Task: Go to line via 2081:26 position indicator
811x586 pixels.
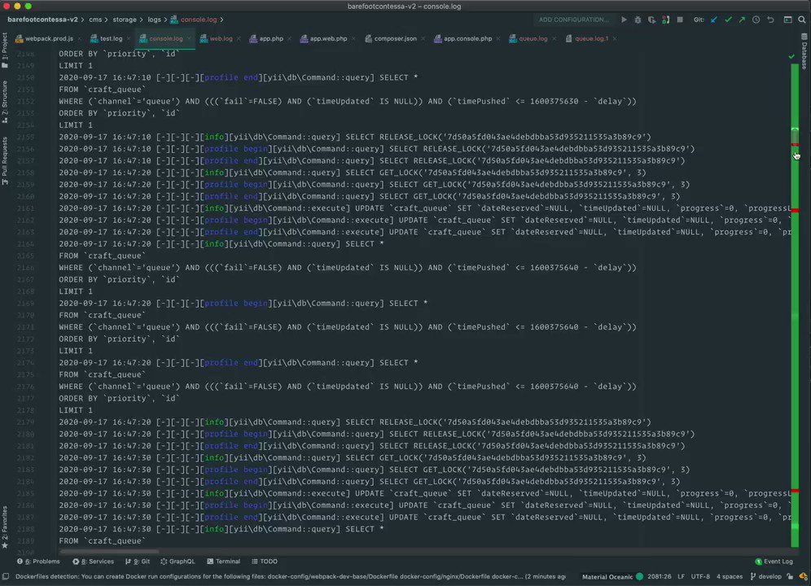Action: (660, 576)
